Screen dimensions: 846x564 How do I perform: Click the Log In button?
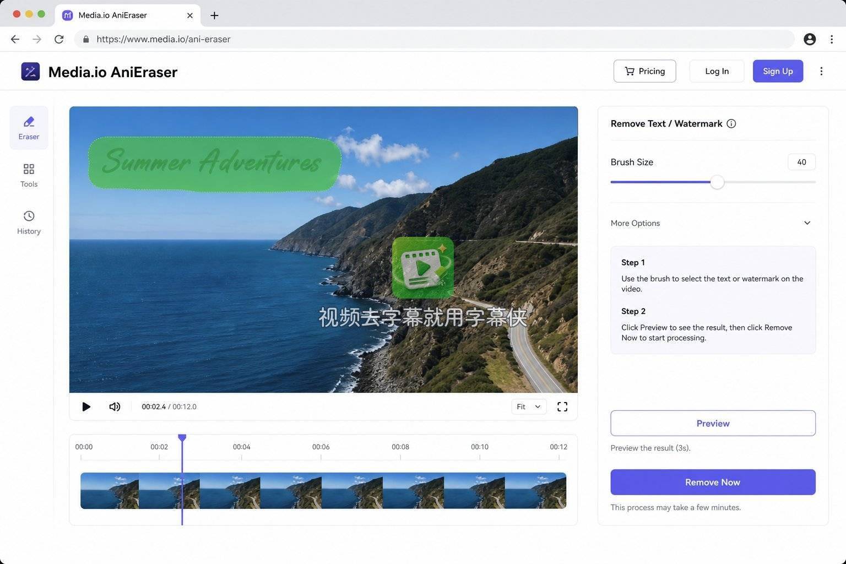tap(717, 71)
